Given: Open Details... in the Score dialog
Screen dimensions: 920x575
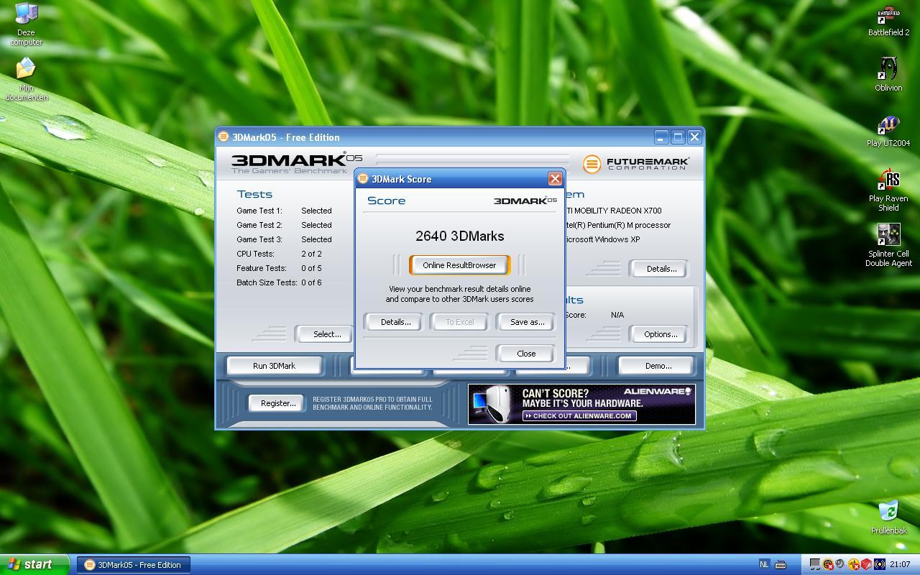Looking at the screenshot, I should tap(395, 322).
